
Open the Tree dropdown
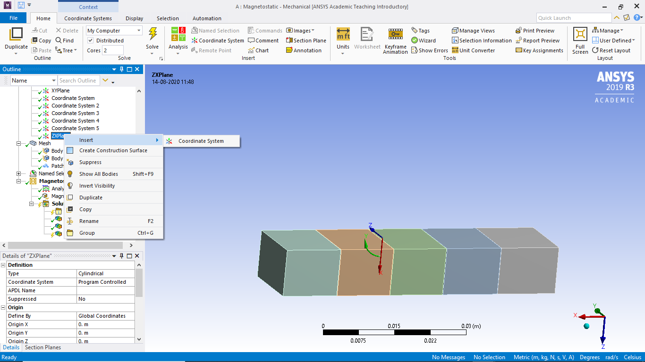tap(66, 50)
